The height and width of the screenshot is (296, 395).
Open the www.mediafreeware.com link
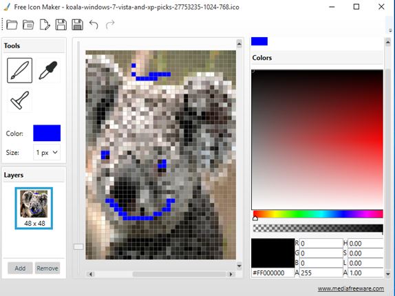[351, 288]
